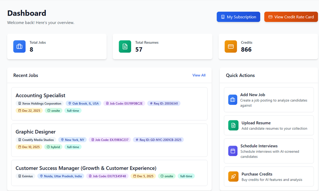
Task: Click the Schedule Interviews calendar icon
Action: tap(233, 151)
